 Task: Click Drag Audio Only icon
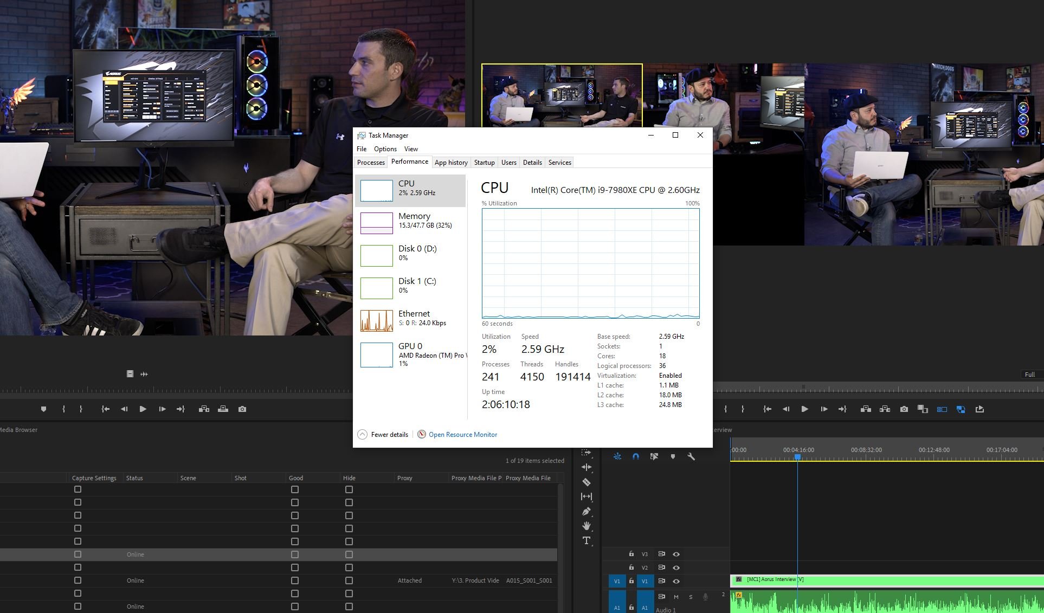point(144,374)
